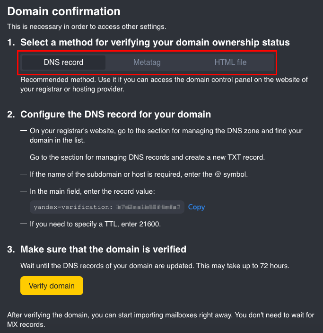Copy the yandex-verification record value
Screen dimensions: 323x333
click(x=196, y=207)
